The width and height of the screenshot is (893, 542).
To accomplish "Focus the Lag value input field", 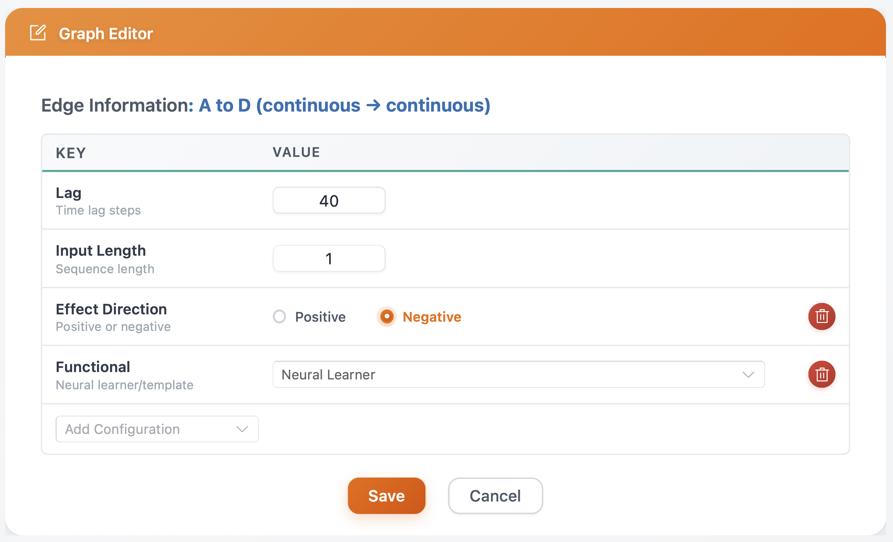I will click(329, 200).
